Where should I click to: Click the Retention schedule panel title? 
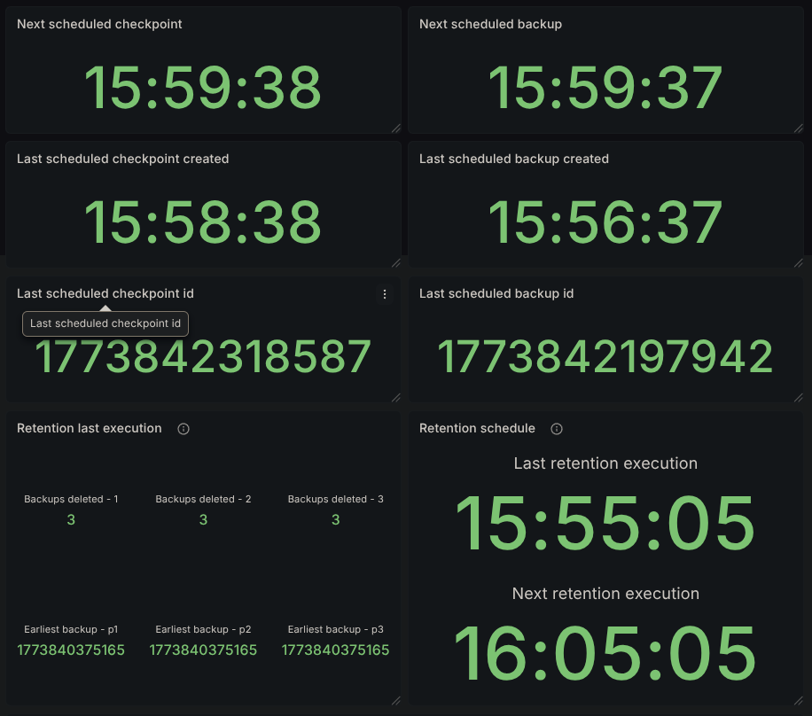[477, 428]
